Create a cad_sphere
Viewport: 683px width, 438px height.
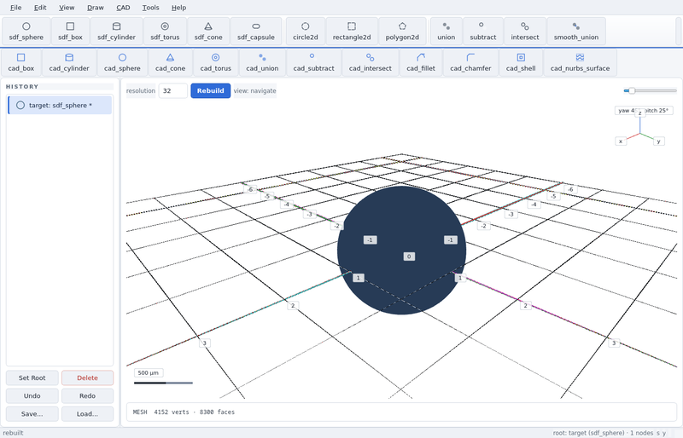tap(122, 63)
